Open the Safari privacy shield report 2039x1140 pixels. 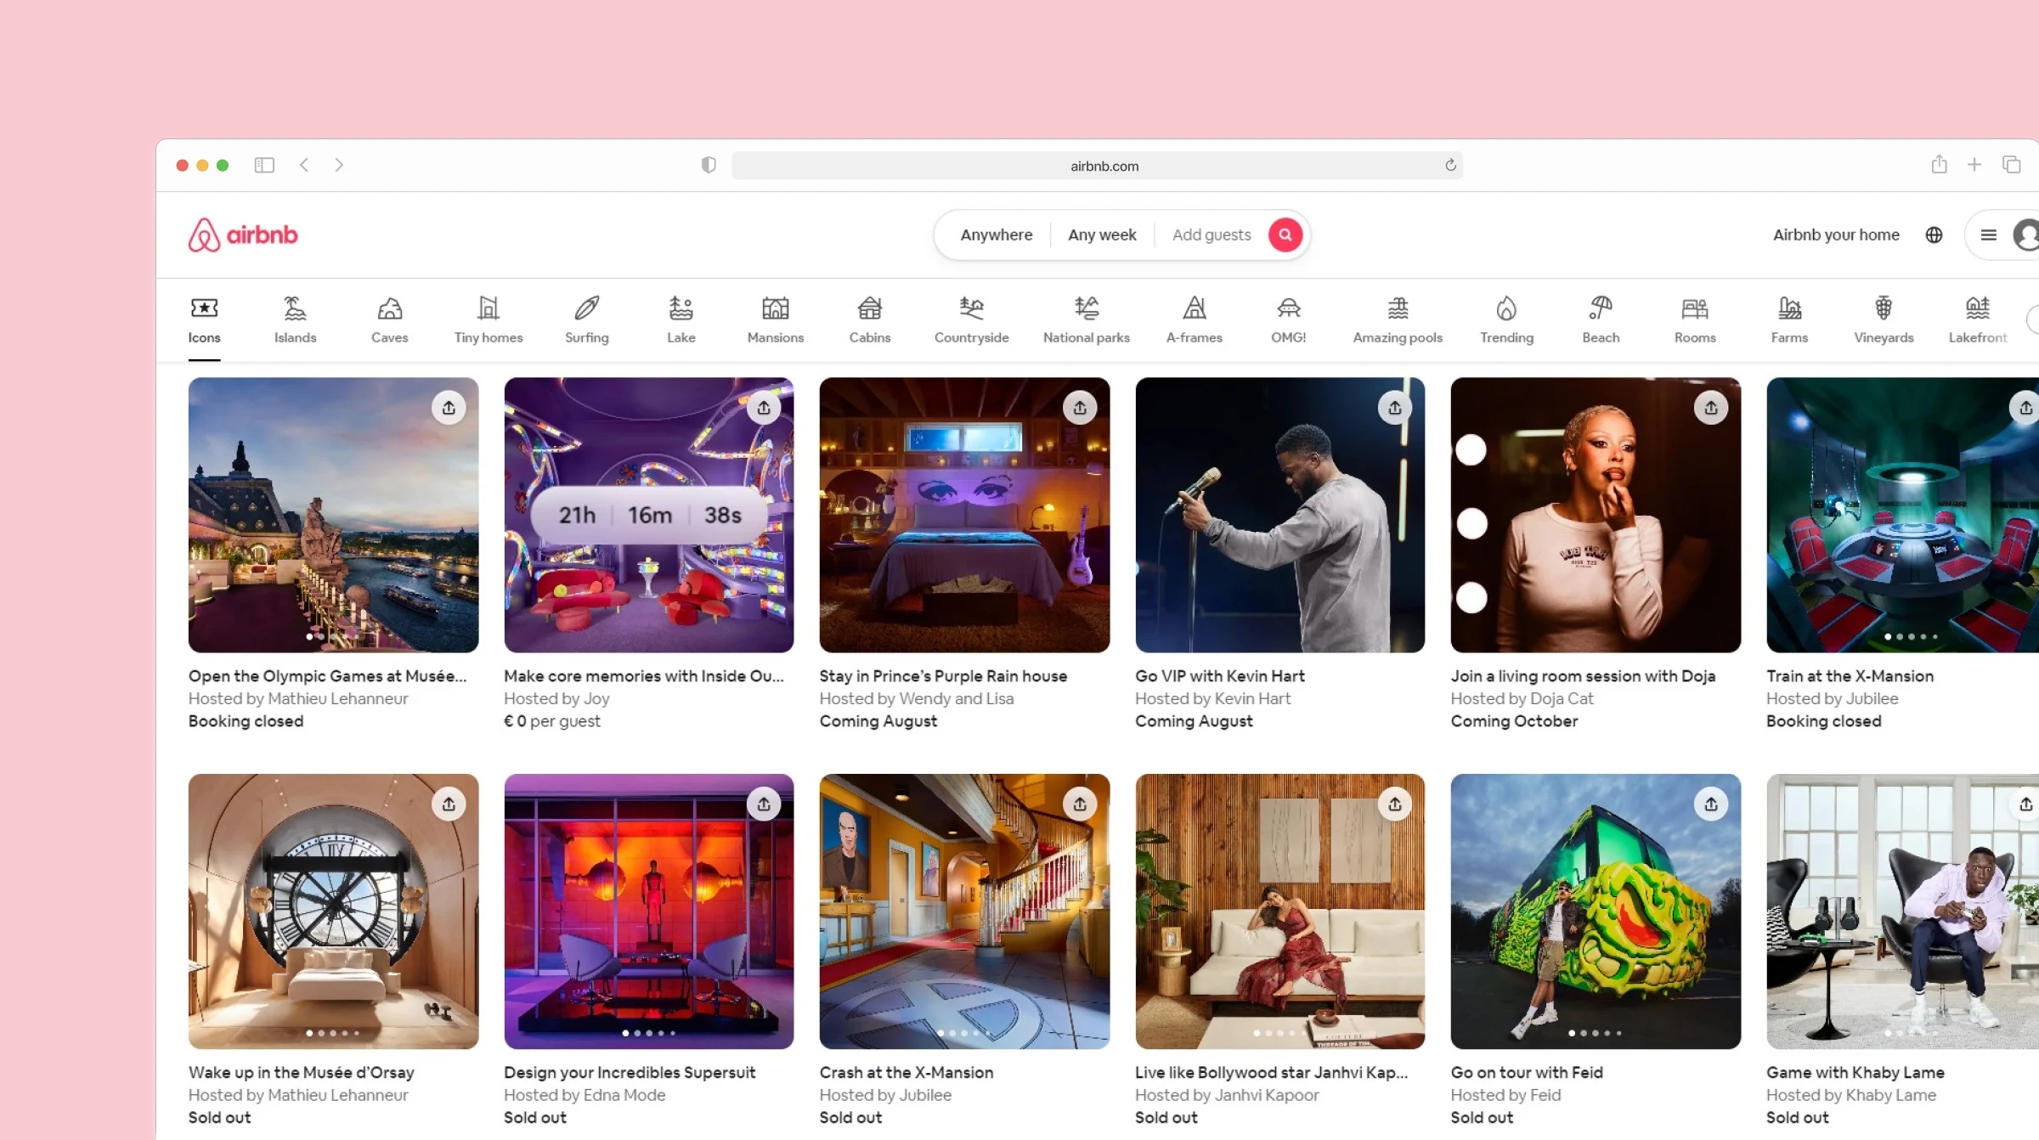click(x=709, y=165)
